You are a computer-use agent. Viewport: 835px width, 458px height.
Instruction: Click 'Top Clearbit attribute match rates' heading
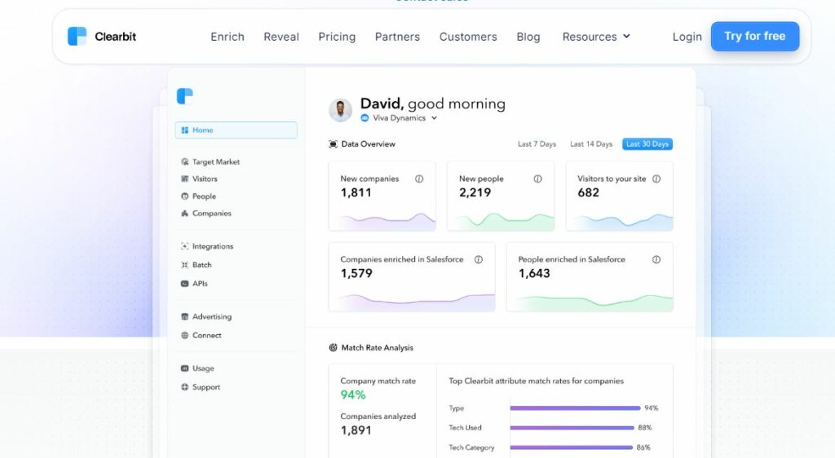tap(537, 381)
